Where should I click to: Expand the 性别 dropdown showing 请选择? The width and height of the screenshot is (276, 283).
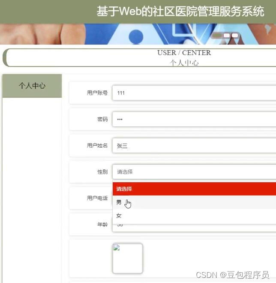tap(194, 172)
